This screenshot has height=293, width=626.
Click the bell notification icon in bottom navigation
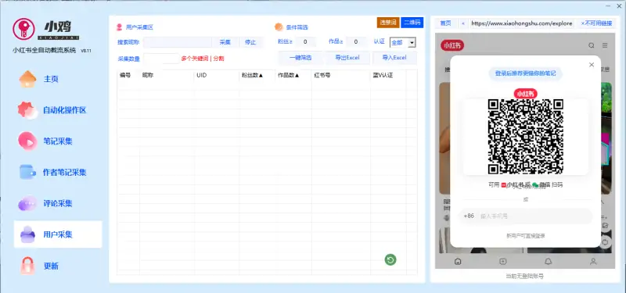tap(549, 262)
